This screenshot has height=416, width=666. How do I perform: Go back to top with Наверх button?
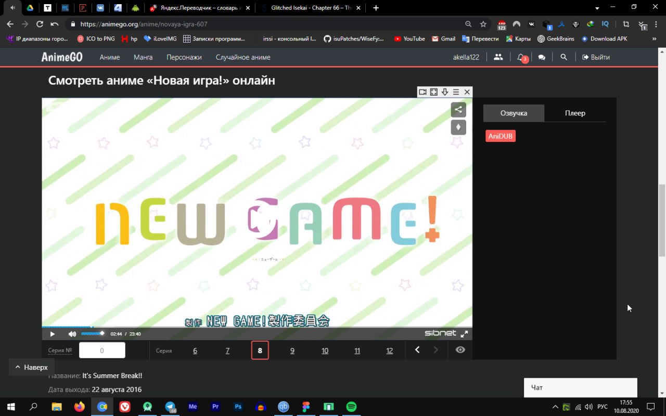pyautogui.click(x=31, y=367)
